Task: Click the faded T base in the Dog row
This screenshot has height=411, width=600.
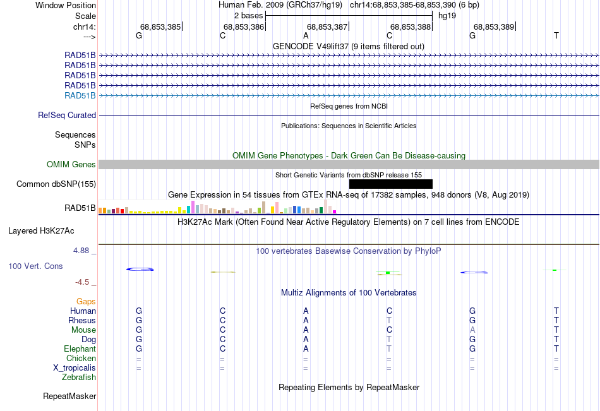Action: [389, 340]
